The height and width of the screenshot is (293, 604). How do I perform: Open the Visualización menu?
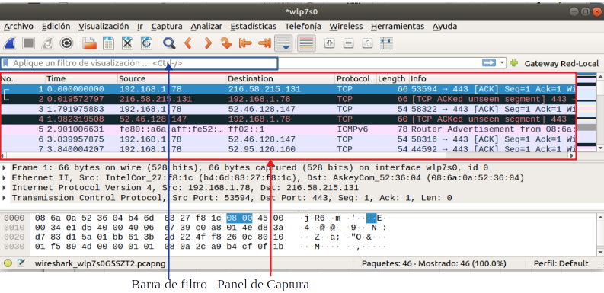[x=104, y=27]
